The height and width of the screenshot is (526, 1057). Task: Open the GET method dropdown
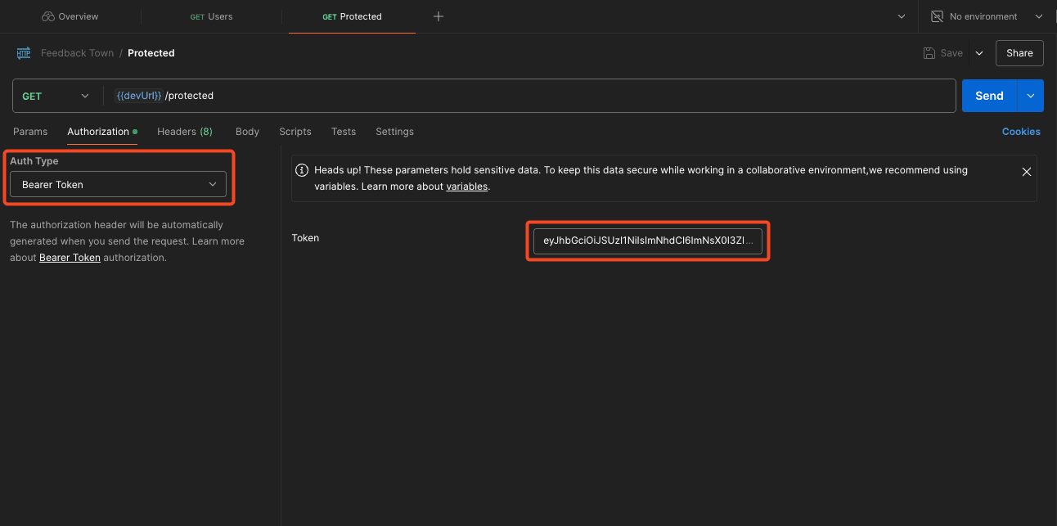click(56, 96)
